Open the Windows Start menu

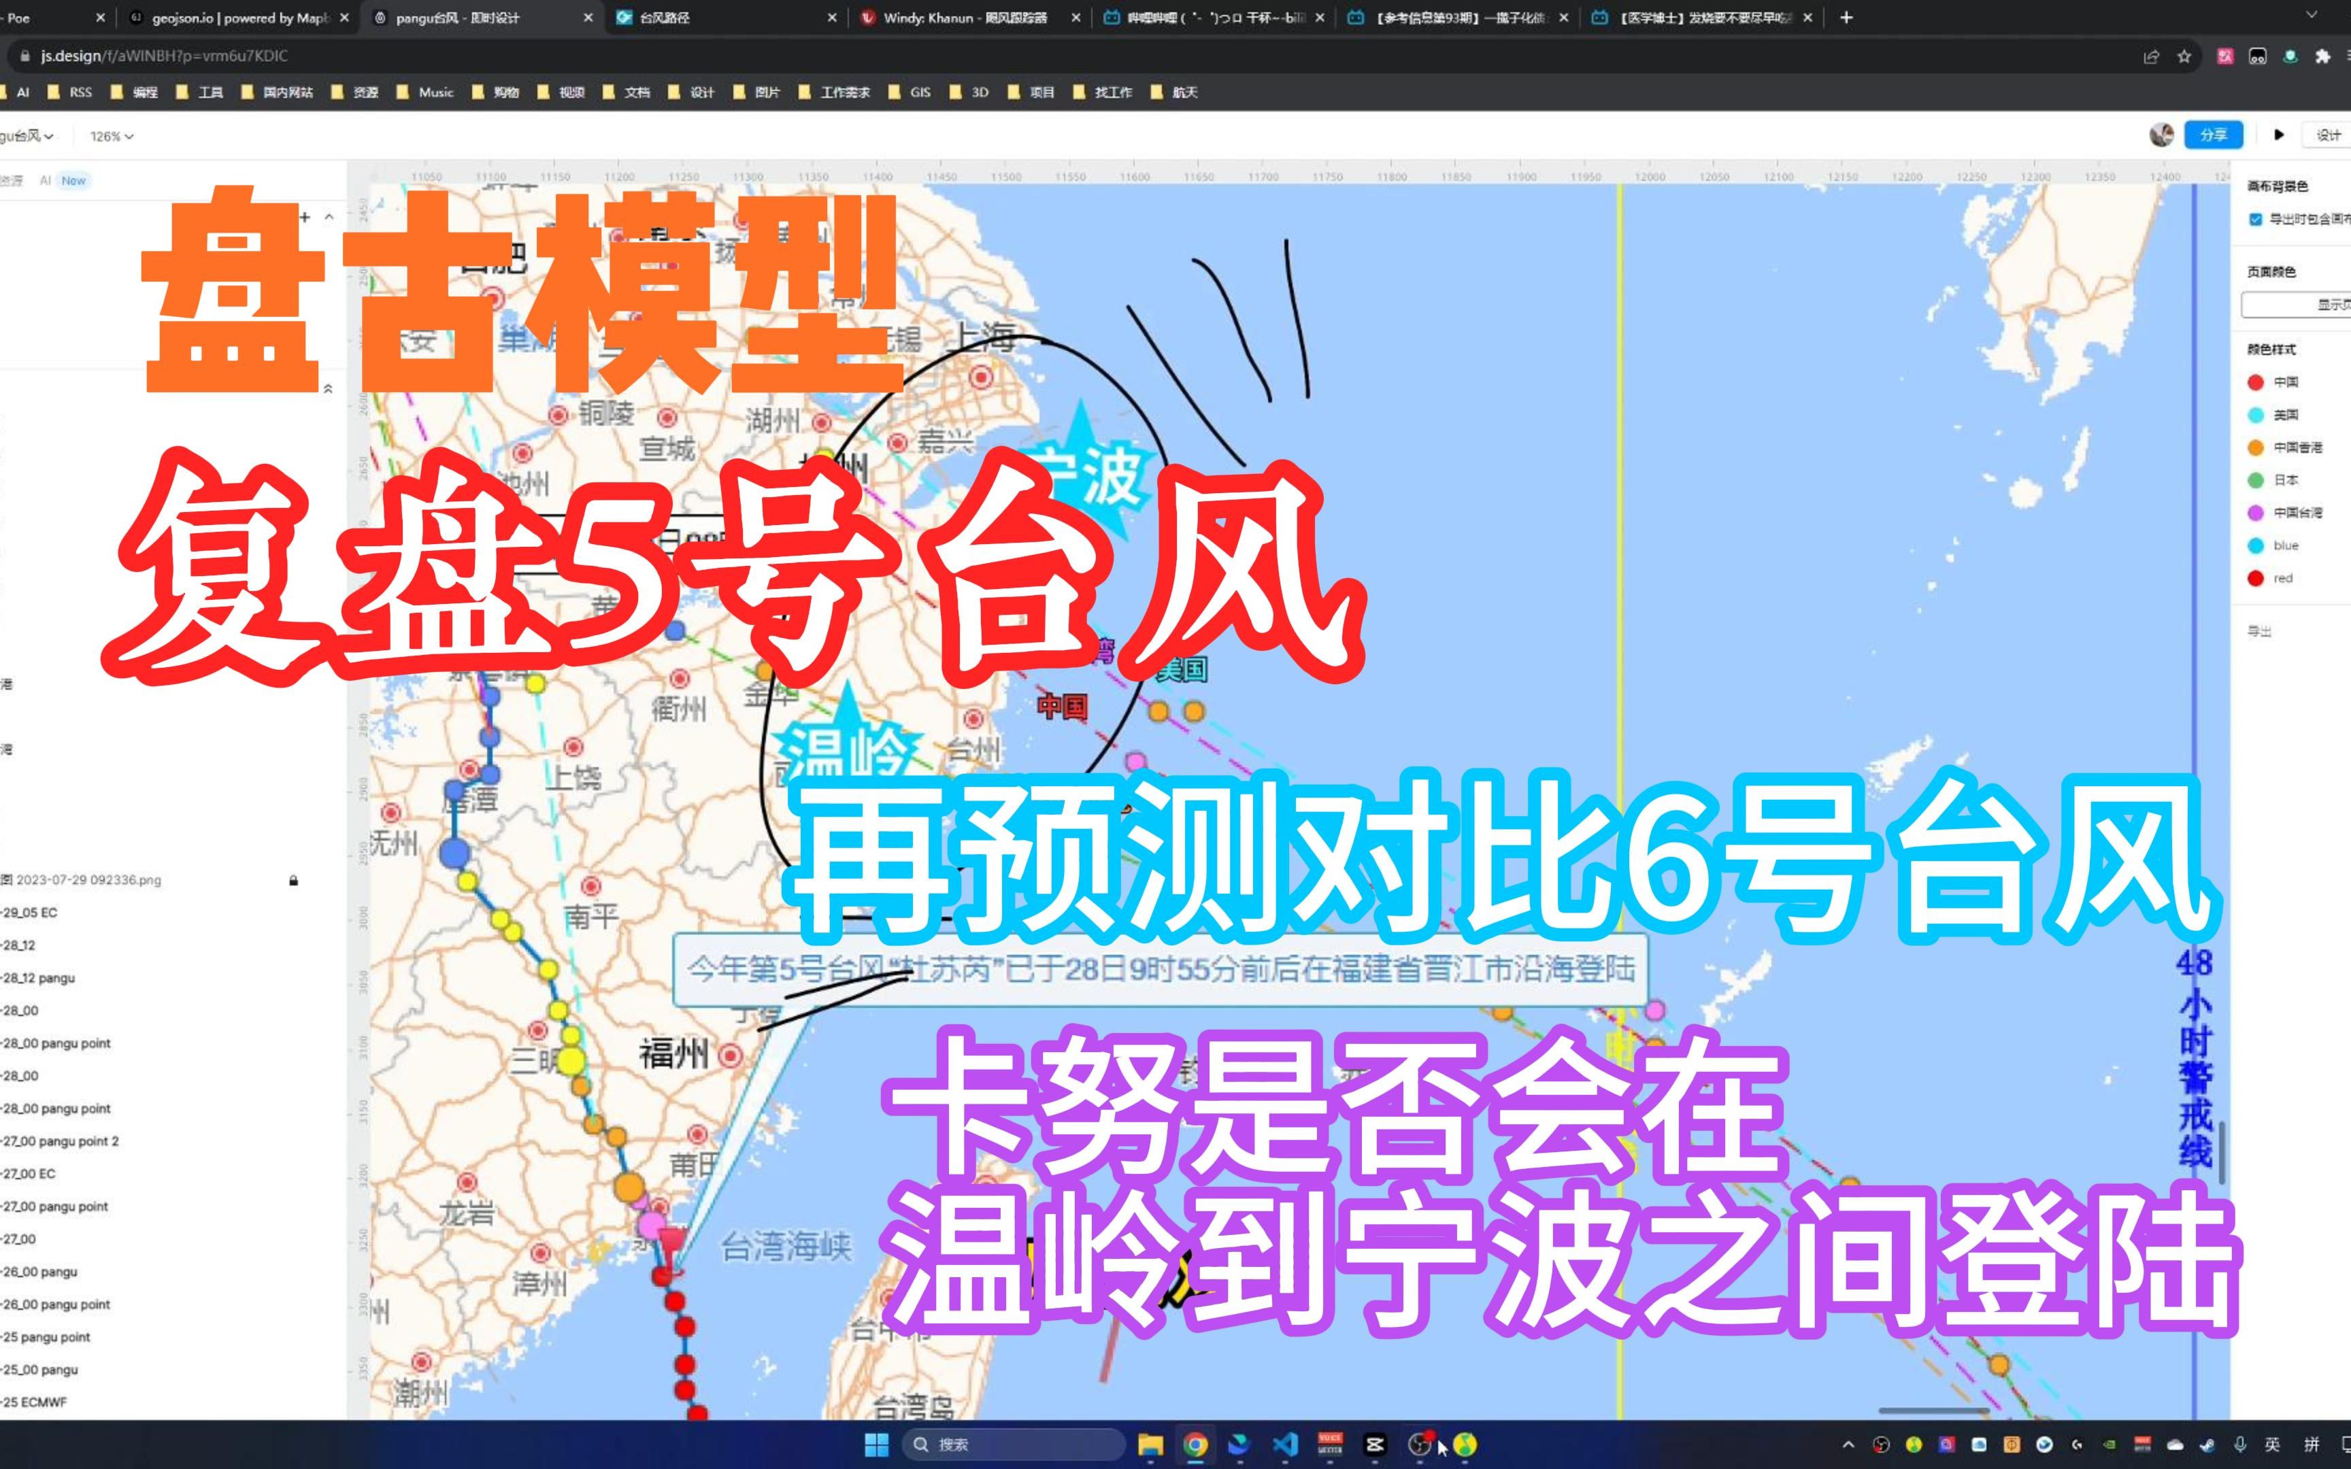pos(876,1445)
